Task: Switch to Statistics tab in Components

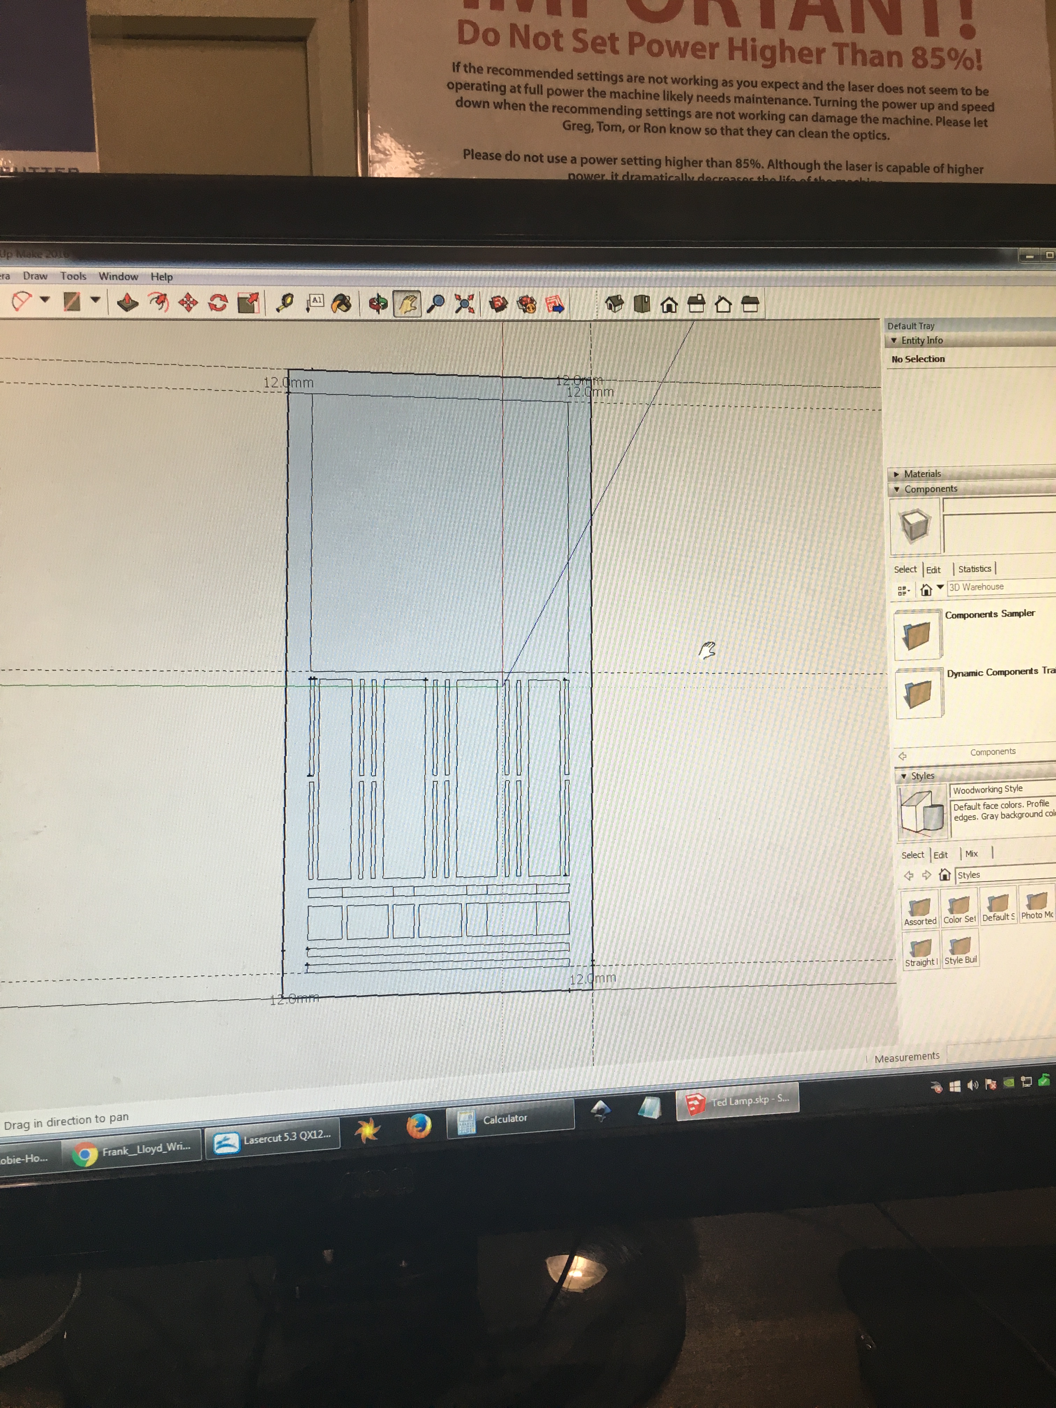Action: tap(975, 569)
